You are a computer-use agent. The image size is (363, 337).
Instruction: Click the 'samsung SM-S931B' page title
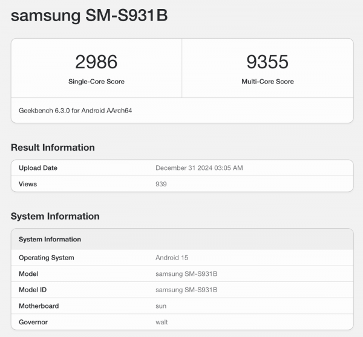(89, 16)
